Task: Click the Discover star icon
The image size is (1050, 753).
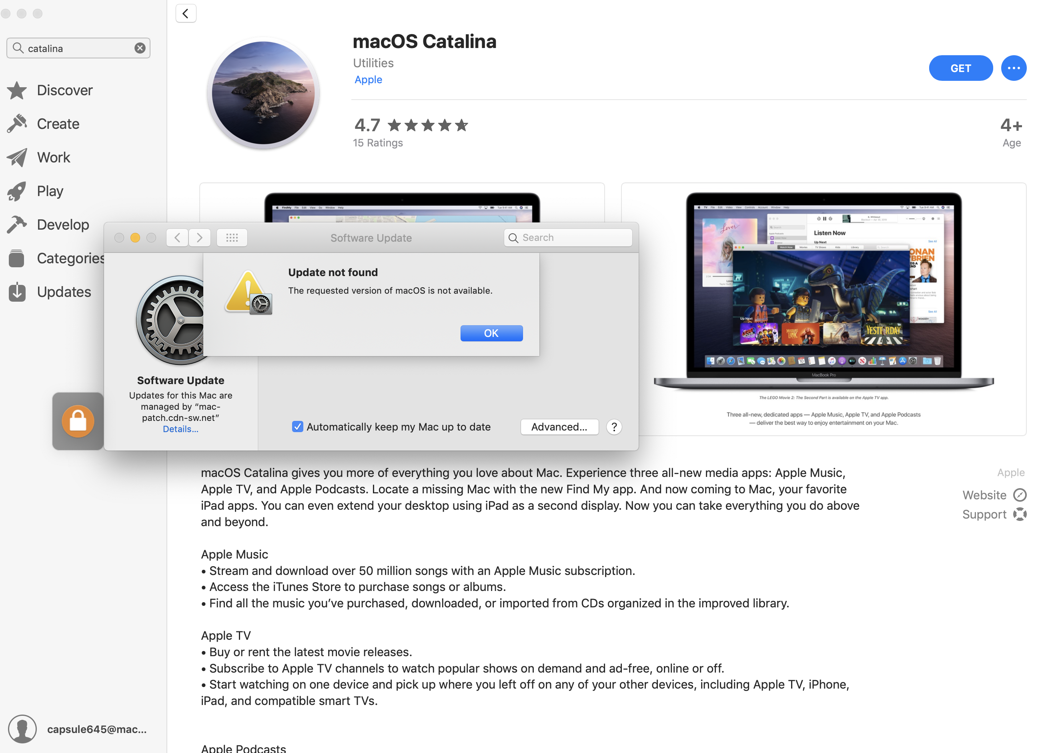Action: [x=17, y=90]
